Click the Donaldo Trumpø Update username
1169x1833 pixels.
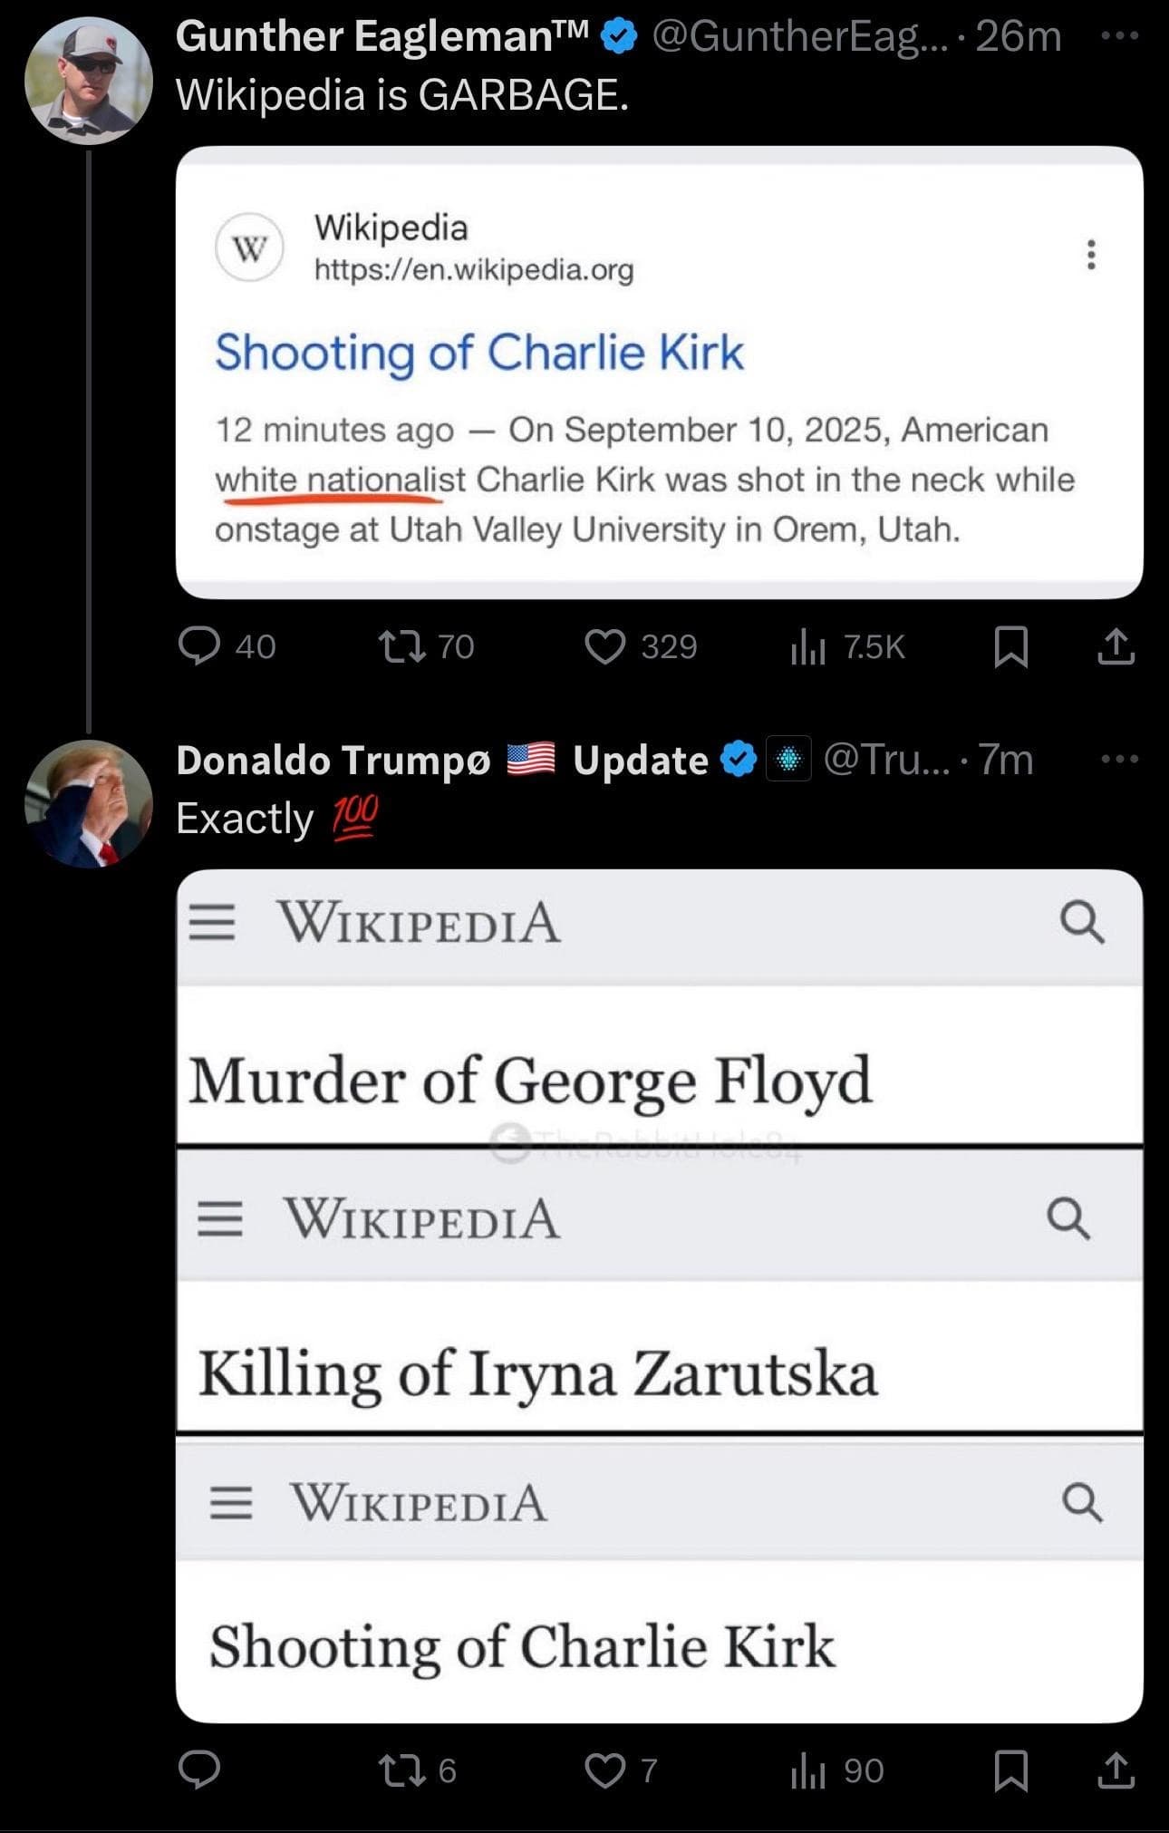point(441,760)
